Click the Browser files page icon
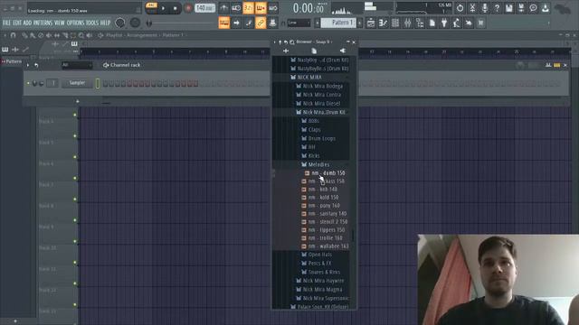 (314, 51)
